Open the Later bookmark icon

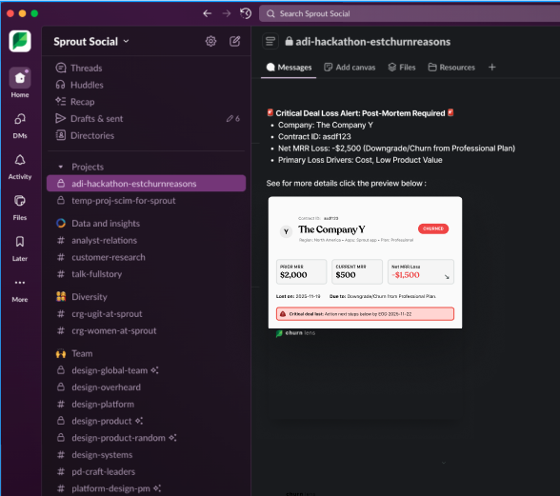(x=20, y=248)
